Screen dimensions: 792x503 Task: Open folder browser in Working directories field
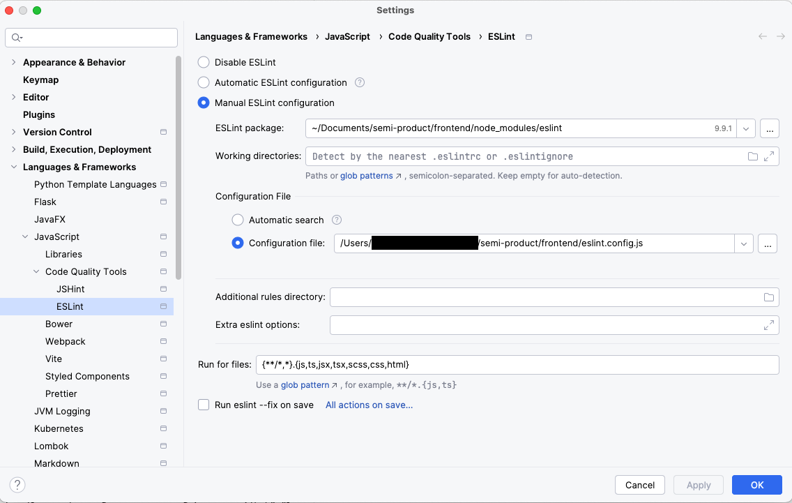click(x=752, y=156)
